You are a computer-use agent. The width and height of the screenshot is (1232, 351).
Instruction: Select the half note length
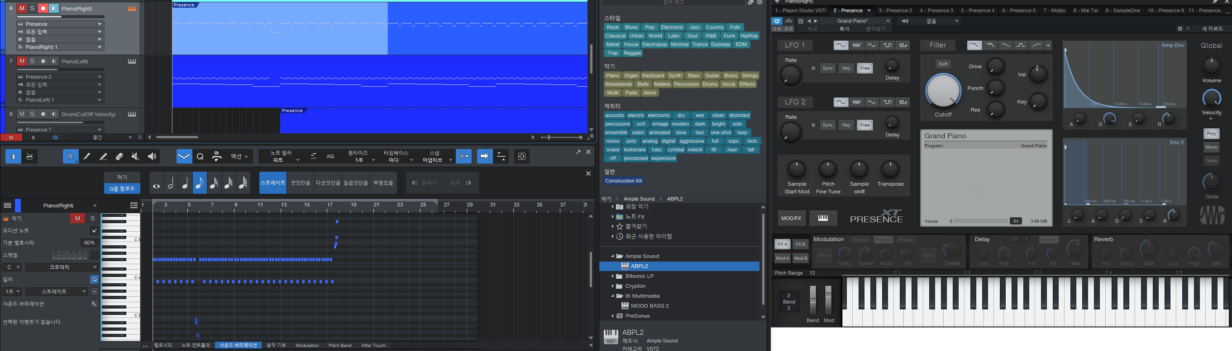pyautogui.click(x=171, y=183)
